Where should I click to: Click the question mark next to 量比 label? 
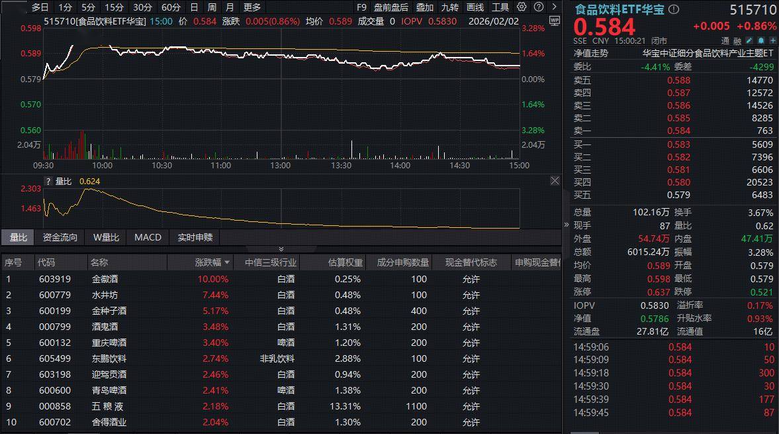click(48, 181)
